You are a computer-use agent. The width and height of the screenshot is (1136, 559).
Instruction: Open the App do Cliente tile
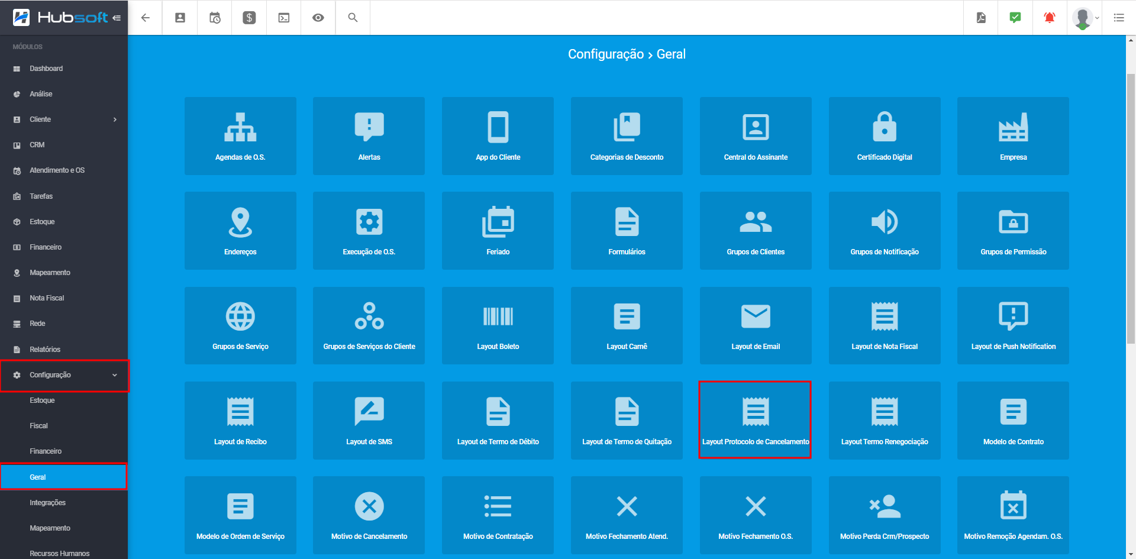pos(498,136)
